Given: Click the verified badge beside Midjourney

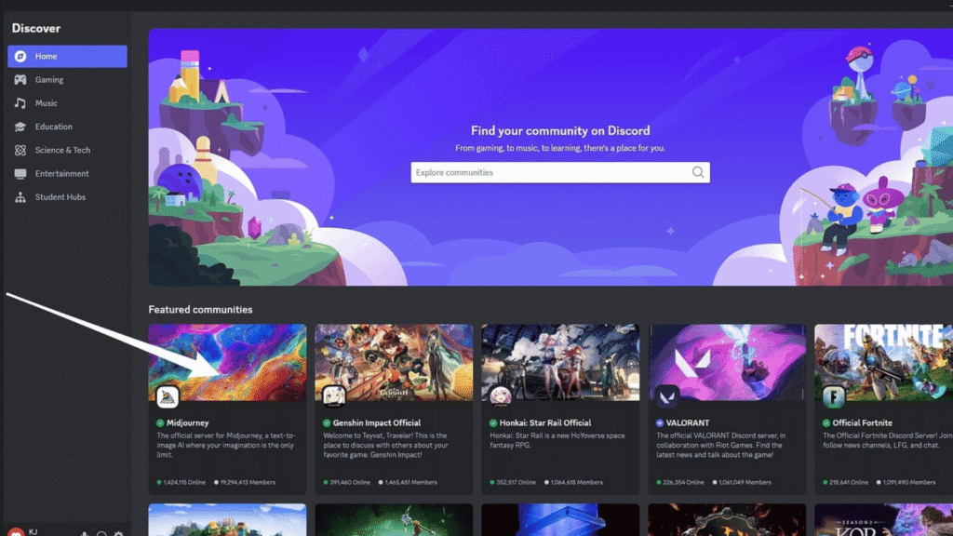Looking at the screenshot, I should pos(160,423).
